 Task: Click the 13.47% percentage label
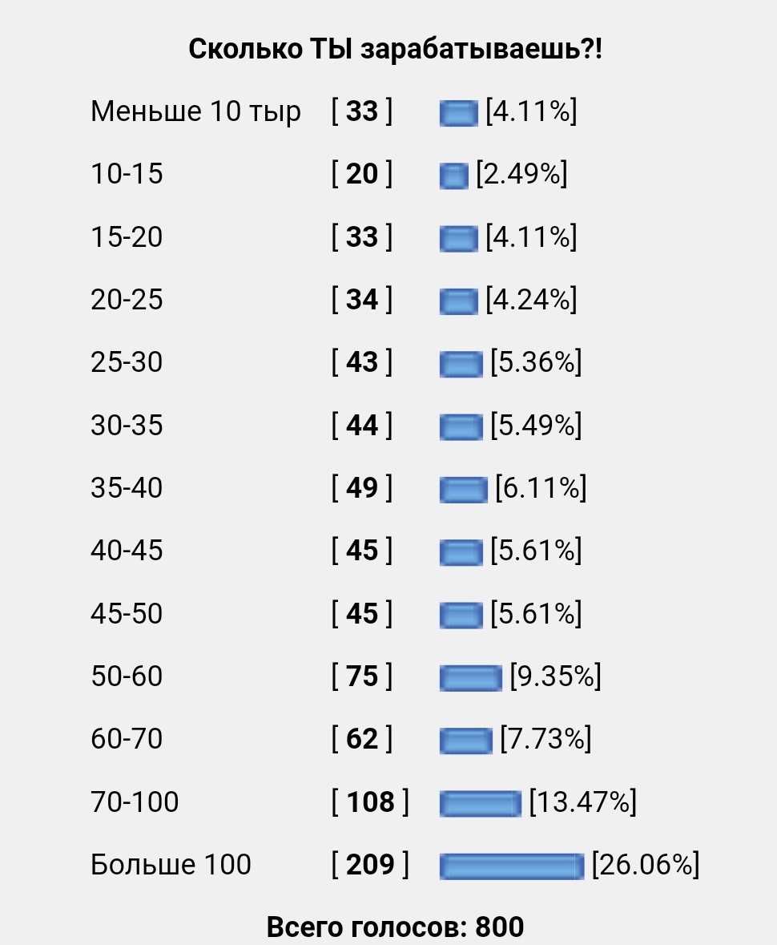point(582,802)
